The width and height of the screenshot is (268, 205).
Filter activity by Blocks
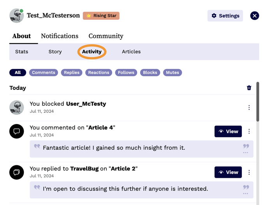[x=150, y=72]
